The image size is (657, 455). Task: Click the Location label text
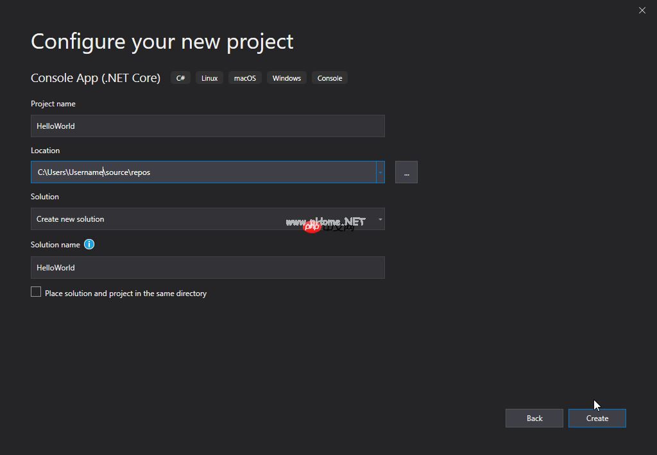click(45, 151)
